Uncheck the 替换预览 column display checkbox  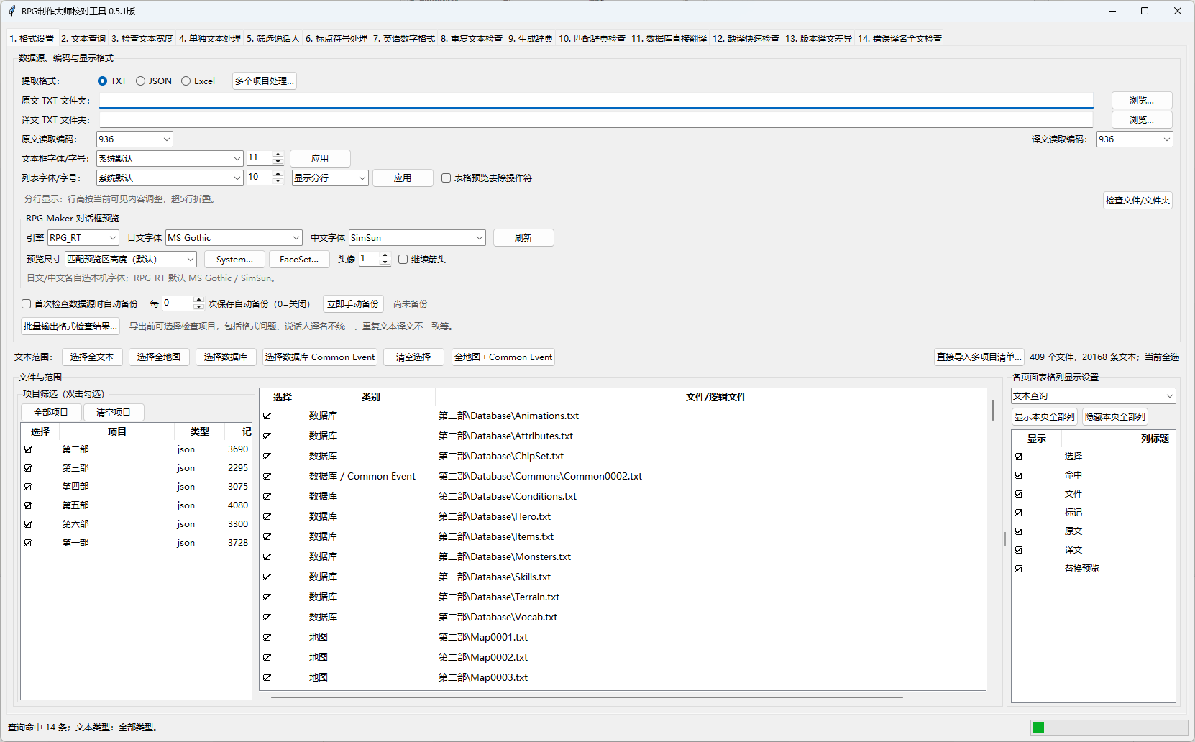tap(1019, 569)
